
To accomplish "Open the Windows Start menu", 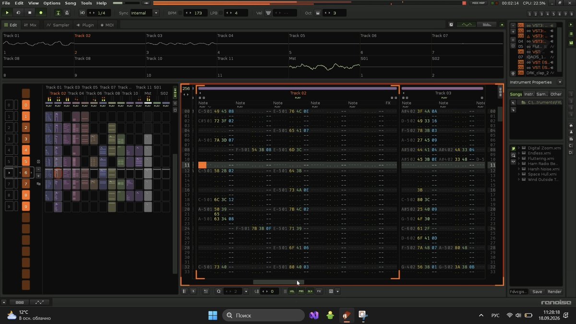I will coord(213,315).
